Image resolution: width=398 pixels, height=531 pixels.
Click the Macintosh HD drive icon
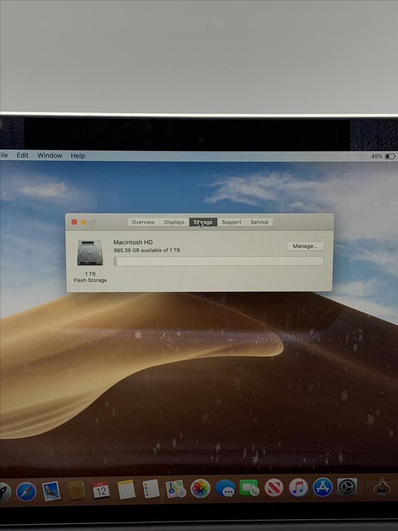(90, 252)
